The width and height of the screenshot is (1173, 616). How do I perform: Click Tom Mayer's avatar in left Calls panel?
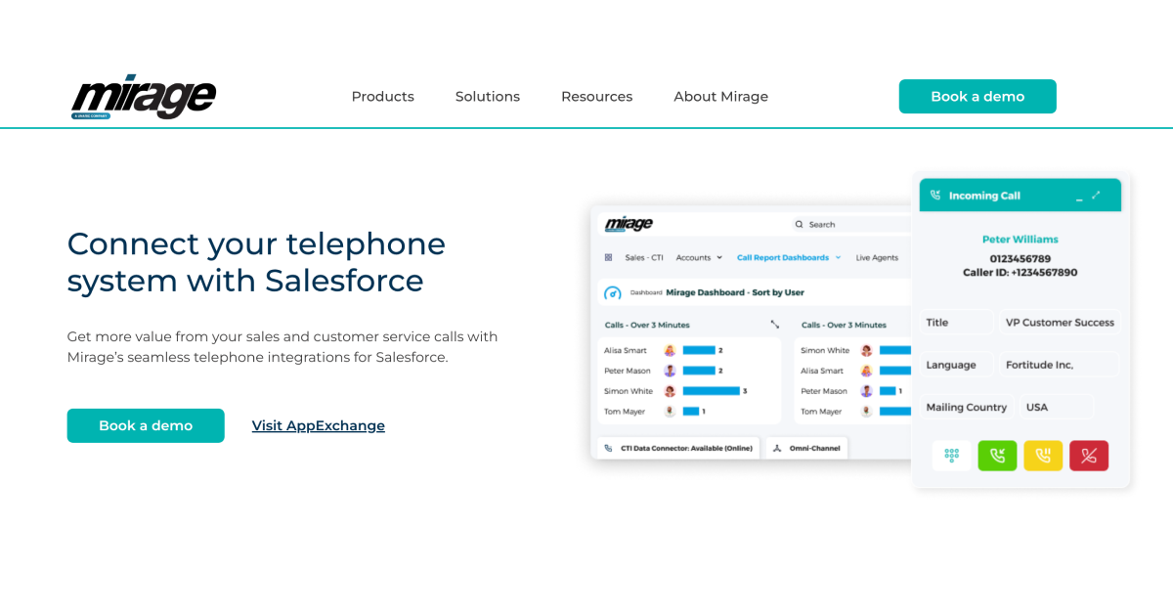tap(670, 412)
